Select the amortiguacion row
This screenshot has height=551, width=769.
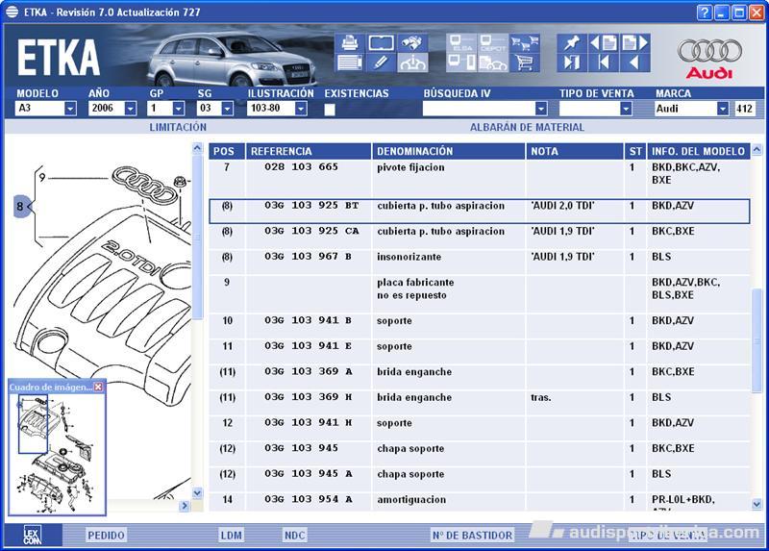point(480,502)
